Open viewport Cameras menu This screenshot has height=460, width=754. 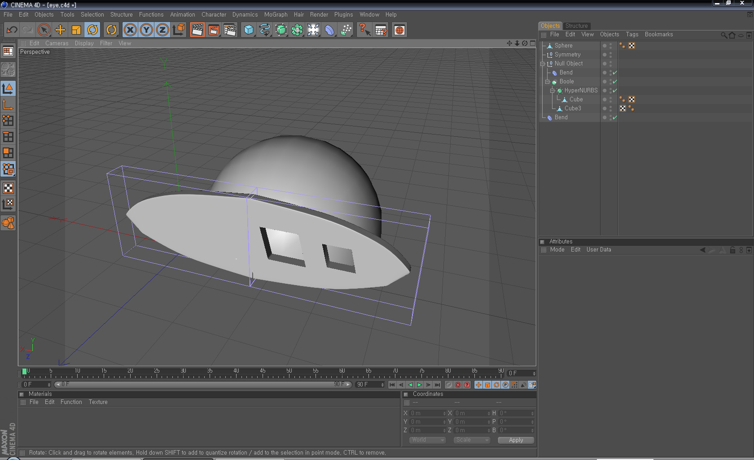57,43
